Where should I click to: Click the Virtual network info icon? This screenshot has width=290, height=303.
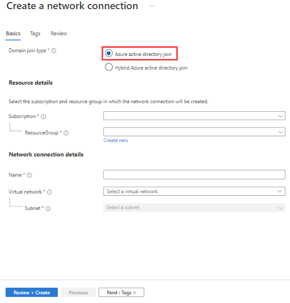[49, 192]
